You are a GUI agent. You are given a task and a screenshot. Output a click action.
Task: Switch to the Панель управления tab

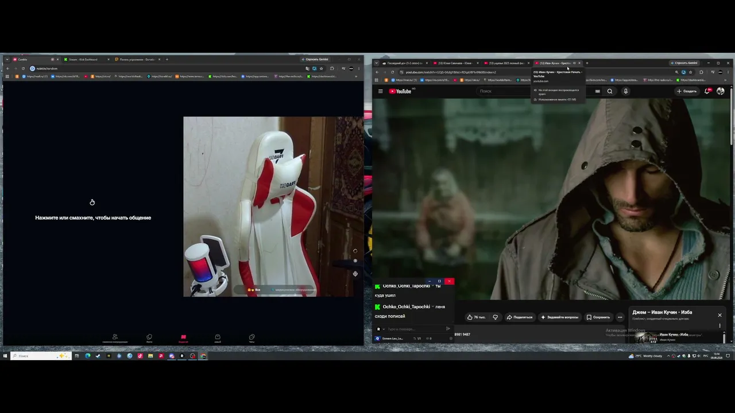pyautogui.click(x=137, y=60)
